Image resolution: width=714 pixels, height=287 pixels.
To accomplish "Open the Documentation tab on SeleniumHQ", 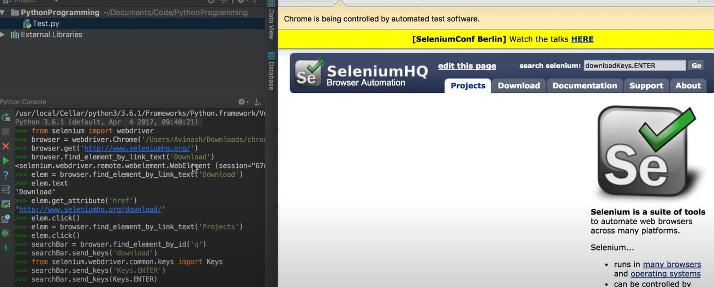I will click(585, 86).
